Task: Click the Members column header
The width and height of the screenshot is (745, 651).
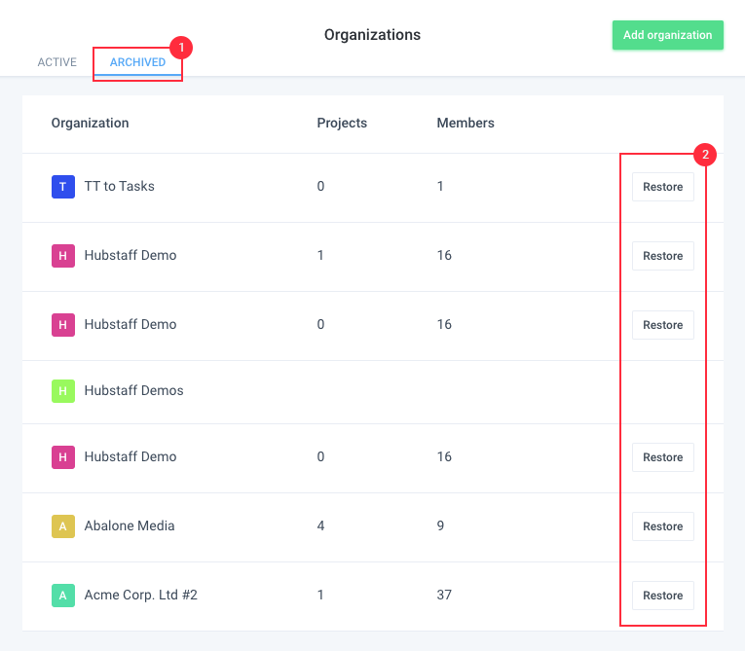Action: 466,123
